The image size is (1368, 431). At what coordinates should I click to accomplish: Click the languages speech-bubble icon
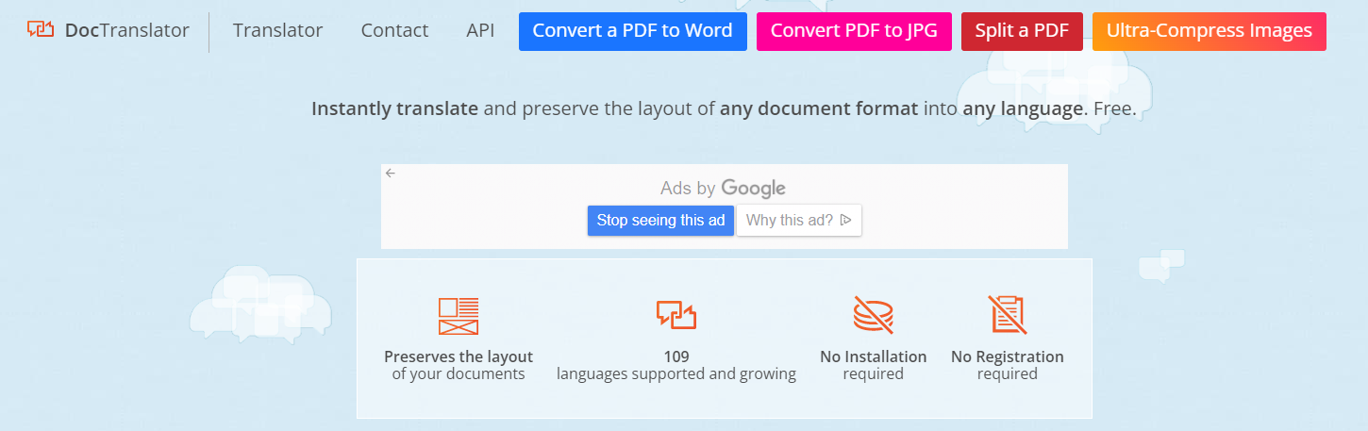coord(676,314)
